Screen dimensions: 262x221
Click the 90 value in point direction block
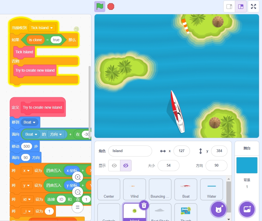tap(25, 158)
